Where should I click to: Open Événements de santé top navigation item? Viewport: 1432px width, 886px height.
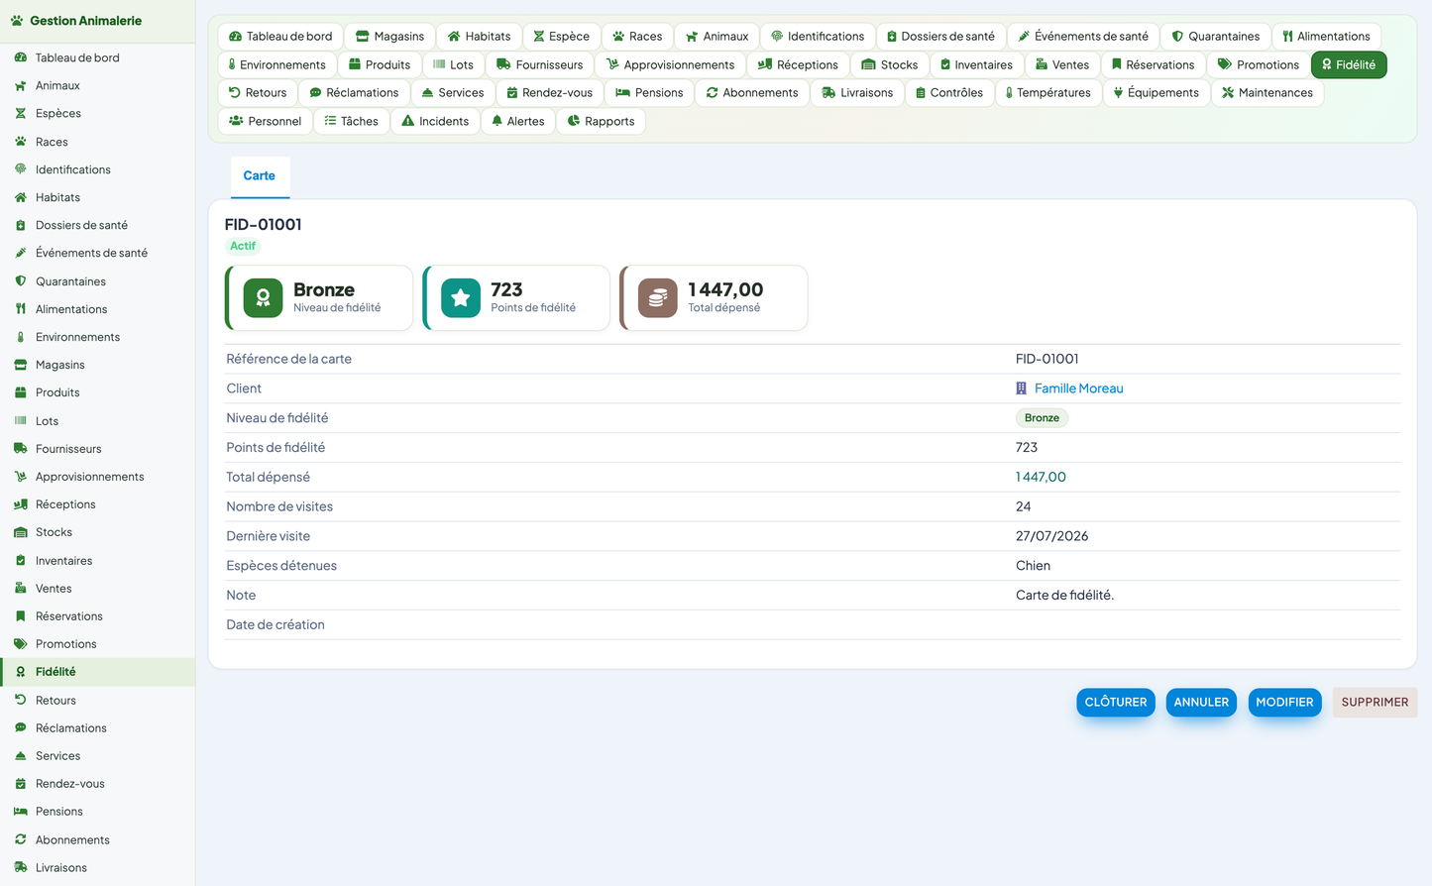pos(1083,37)
